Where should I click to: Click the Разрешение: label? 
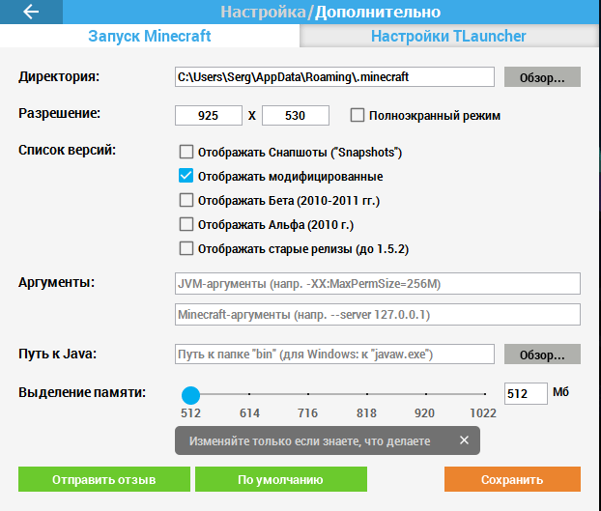[x=59, y=114]
